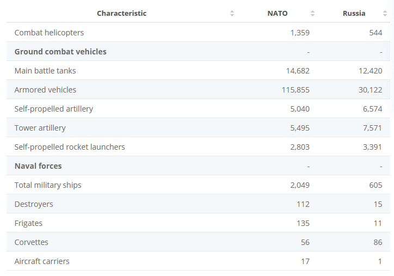Click NATO aircraft carriers value 17
394x276 pixels.
305,261
